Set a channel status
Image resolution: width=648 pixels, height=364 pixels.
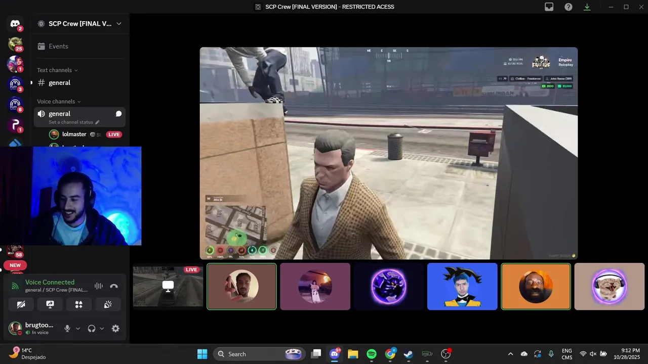point(74,122)
